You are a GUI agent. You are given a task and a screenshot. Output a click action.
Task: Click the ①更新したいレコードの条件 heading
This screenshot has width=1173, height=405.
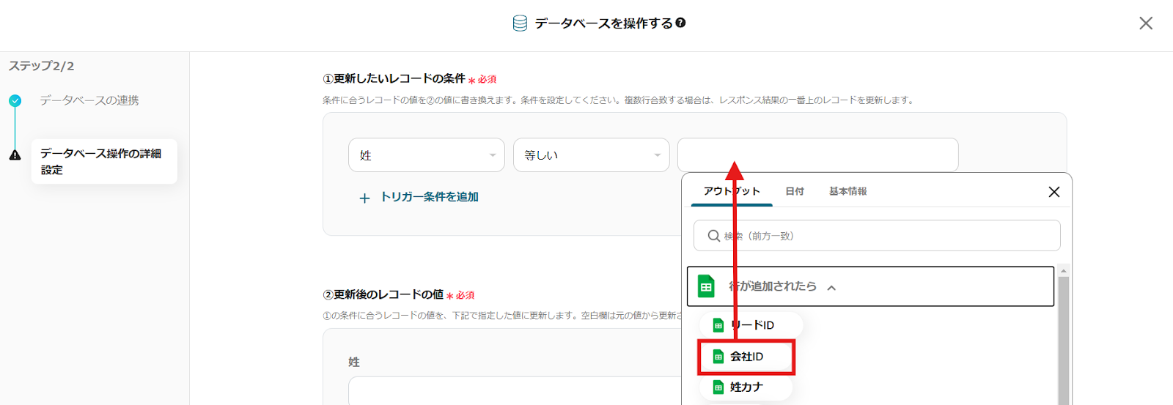click(394, 78)
